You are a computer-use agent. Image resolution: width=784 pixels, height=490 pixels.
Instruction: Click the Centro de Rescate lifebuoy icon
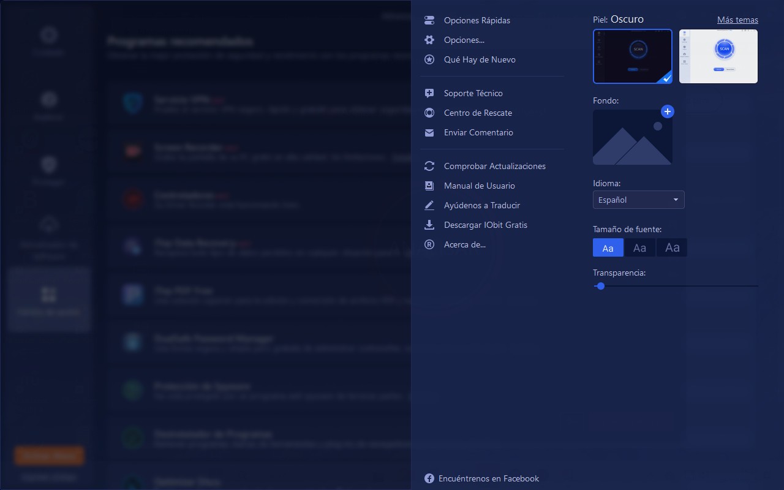(x=429, y=113)
